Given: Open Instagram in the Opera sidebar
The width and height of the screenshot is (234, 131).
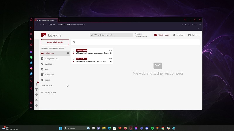Looking at the screenshot, I should pos(31,68).
